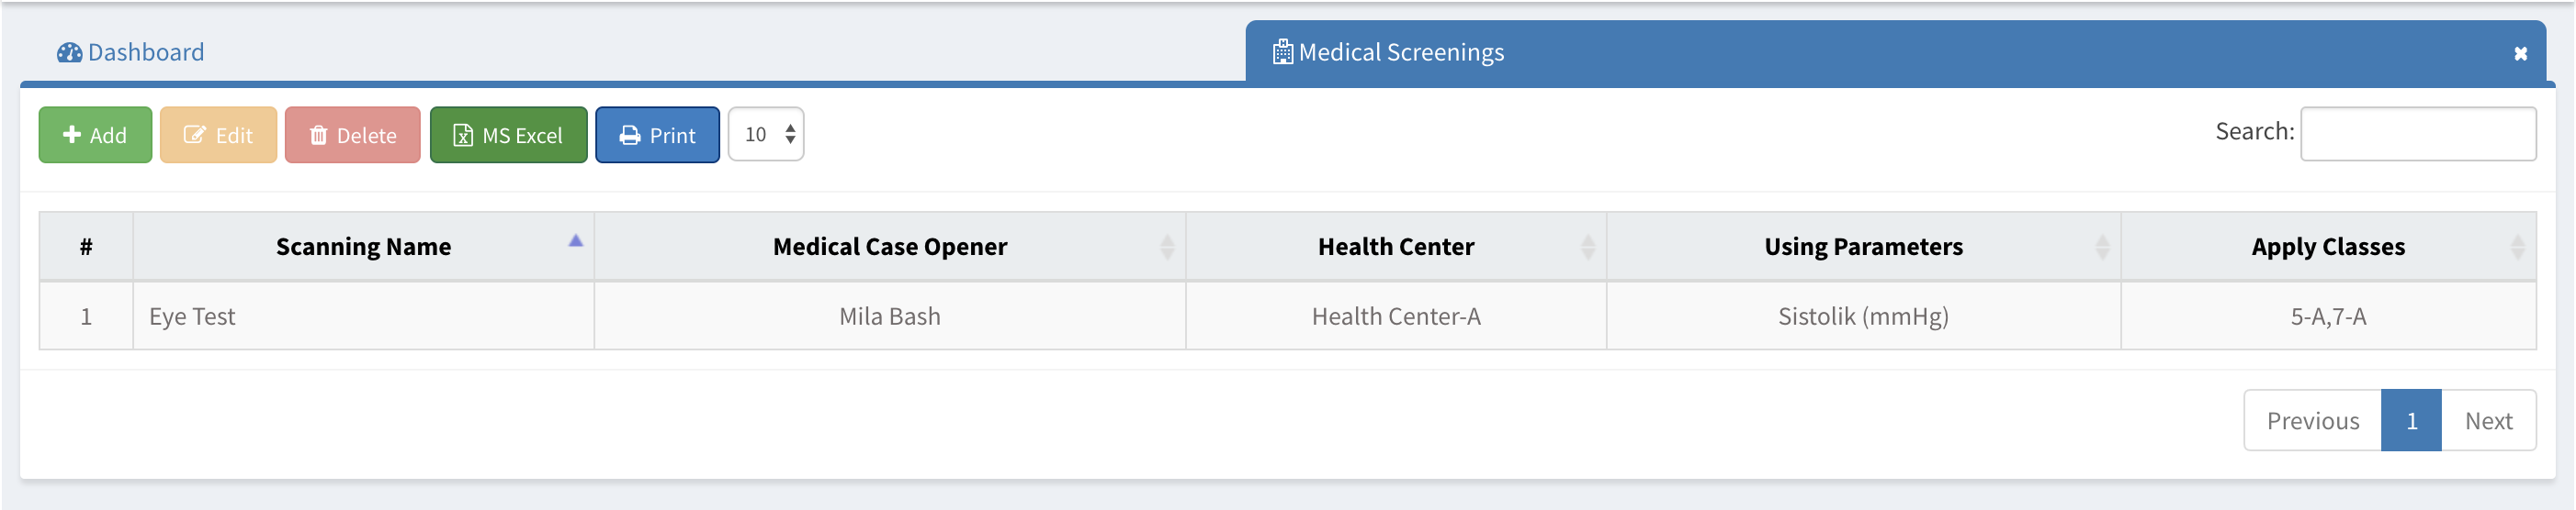The image size is (2576, 510).
Task: Focus the Search input field
Action: 2417,134
